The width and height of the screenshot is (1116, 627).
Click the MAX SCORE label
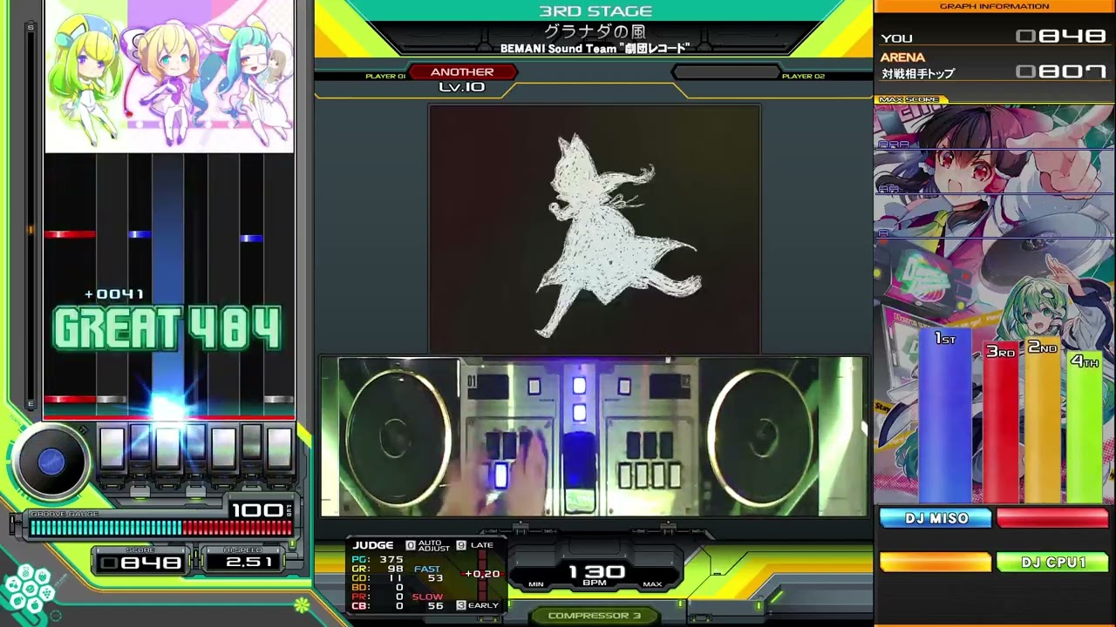click(x=909, y=99)
